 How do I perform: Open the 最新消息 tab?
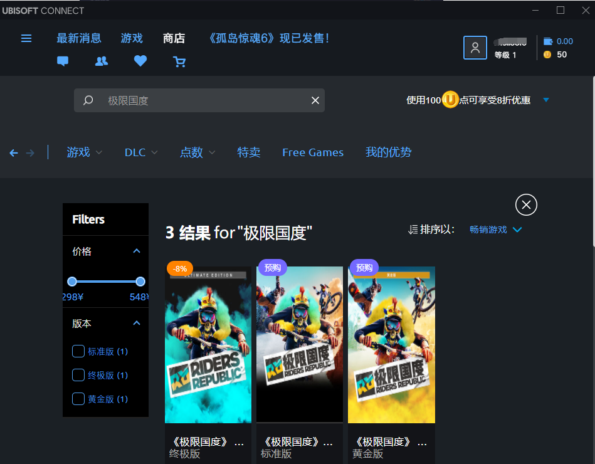tap(79, 38)
